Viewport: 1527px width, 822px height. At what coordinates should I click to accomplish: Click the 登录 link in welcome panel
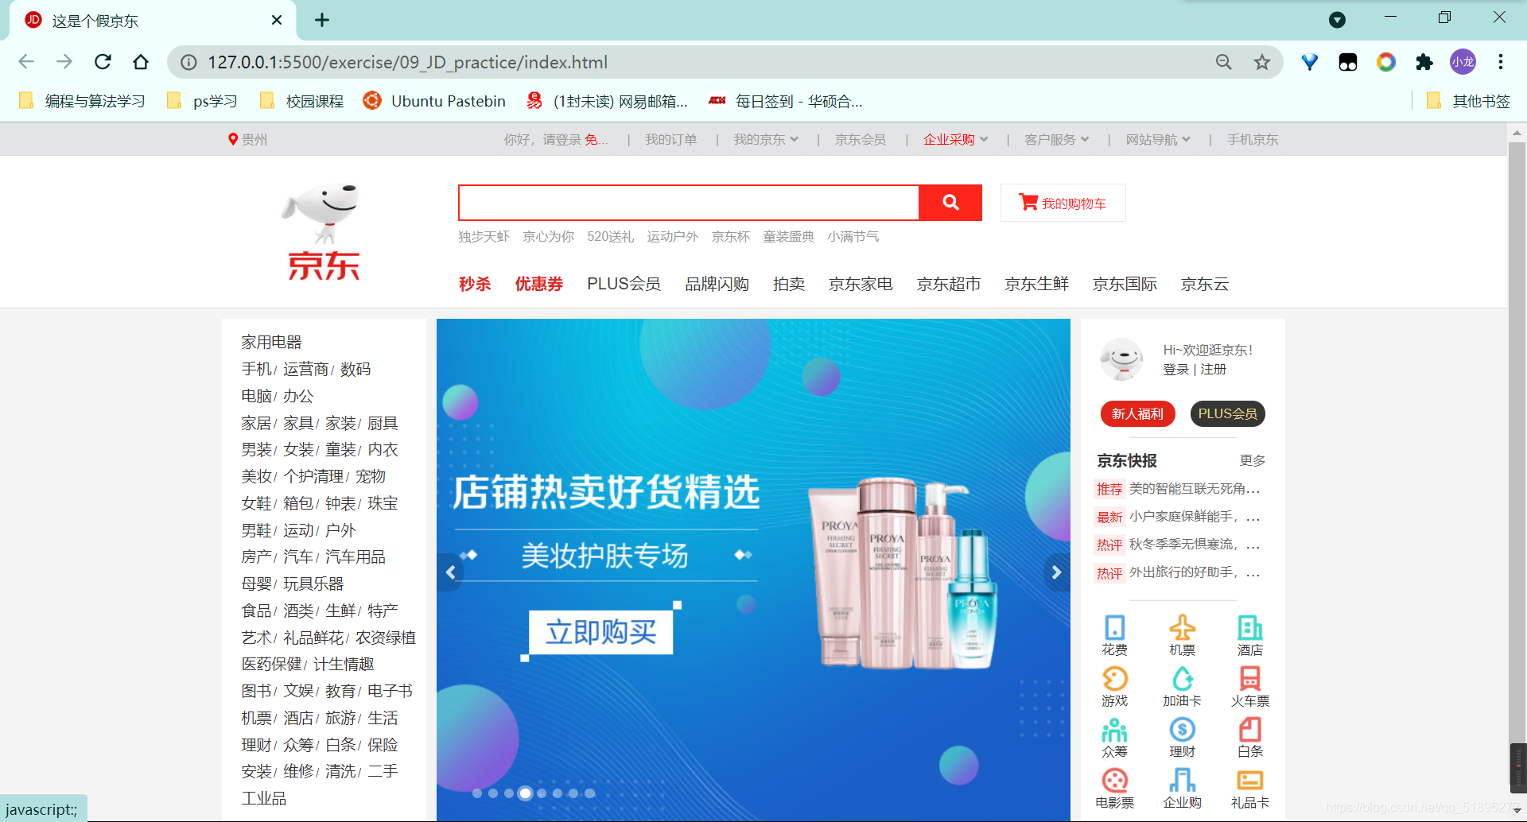tap(1175, 369)
